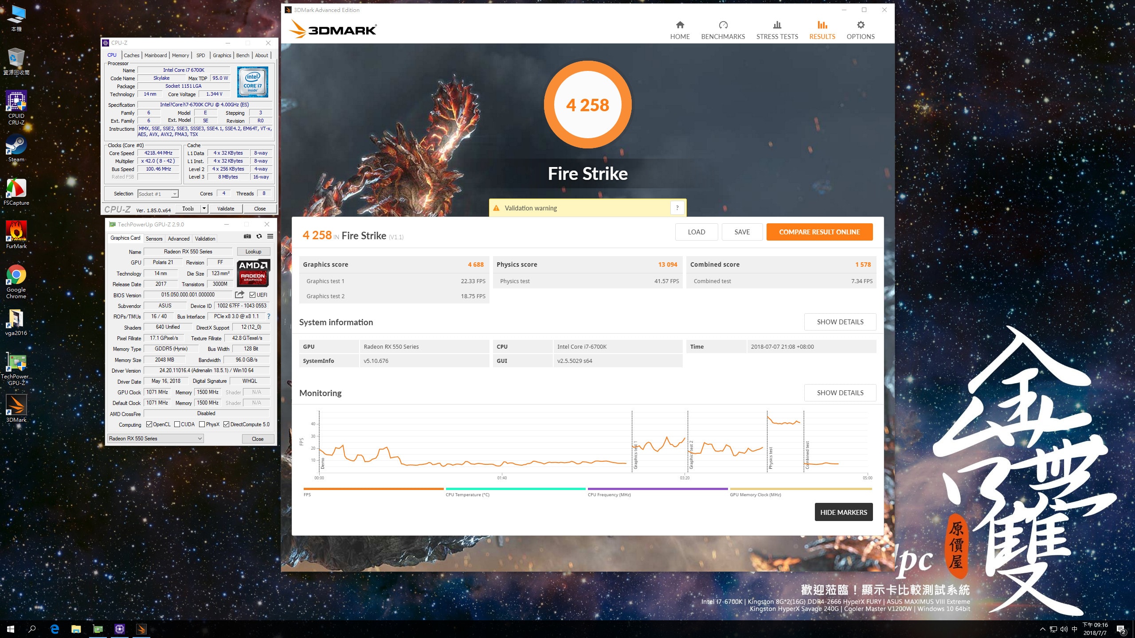Open the Socket #1 selection dropdown in CPU-Z

point(158,194)
